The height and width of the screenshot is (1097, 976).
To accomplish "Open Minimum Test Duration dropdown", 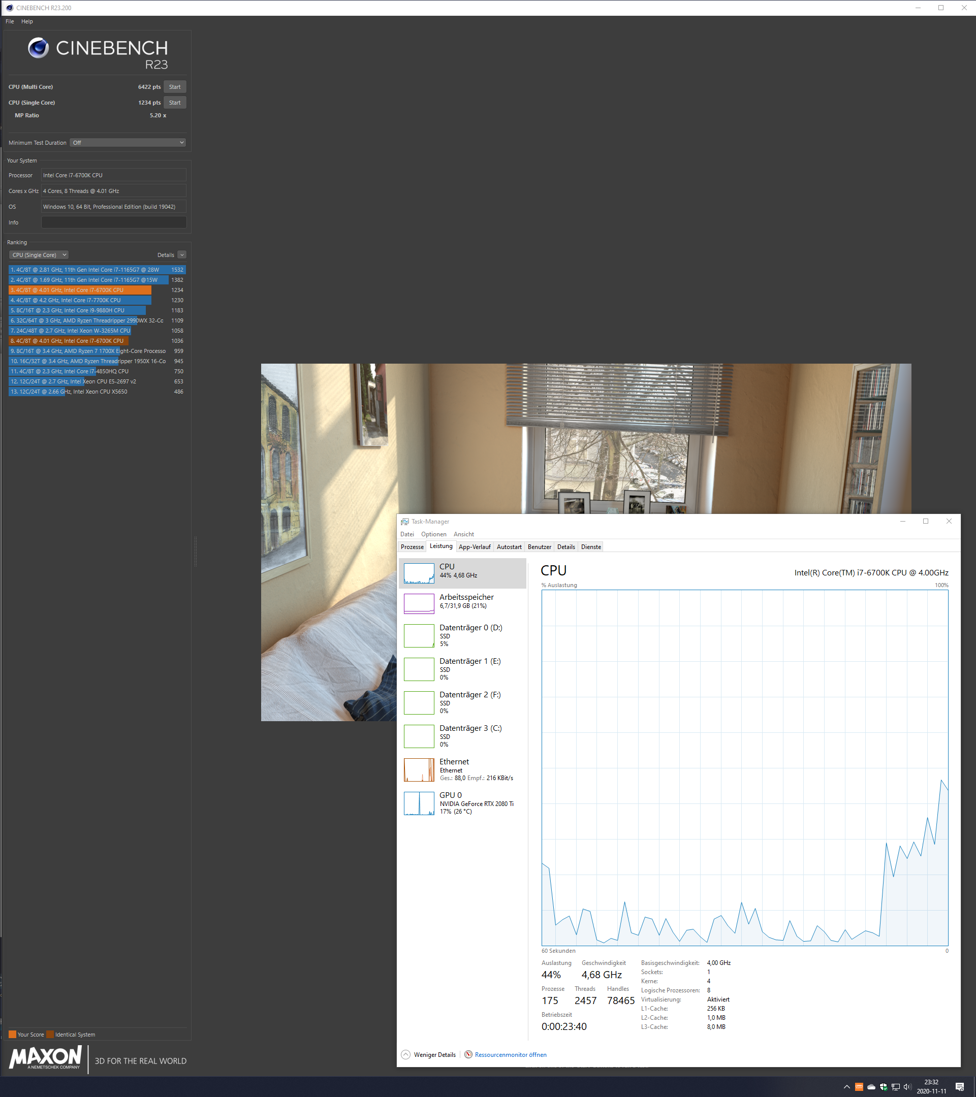I will 128,143.
